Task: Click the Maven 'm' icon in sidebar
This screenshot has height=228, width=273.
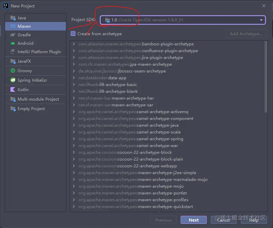Action: 13,26
